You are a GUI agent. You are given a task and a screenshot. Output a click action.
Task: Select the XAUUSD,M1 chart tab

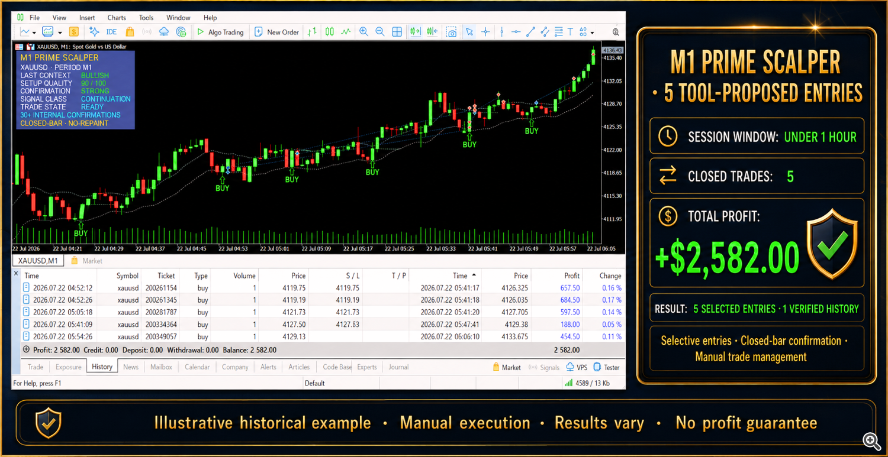[38, 261]
